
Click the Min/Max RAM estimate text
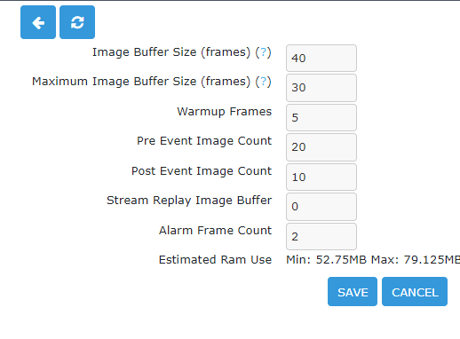click(373, 260)
